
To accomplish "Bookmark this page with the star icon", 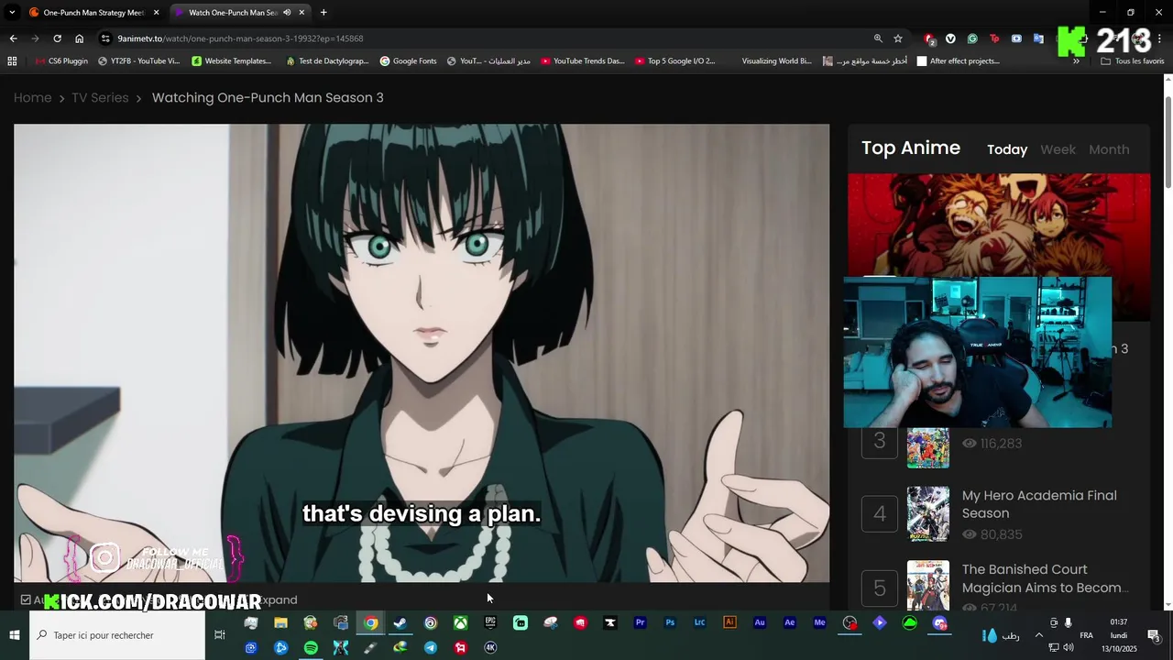I will [x=898, y=38].
